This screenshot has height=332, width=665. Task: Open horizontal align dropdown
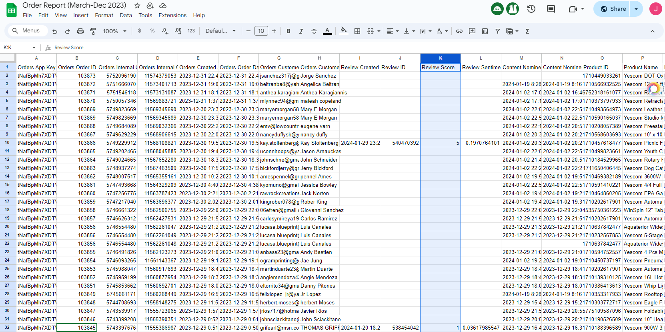click(x=393, y=31)
